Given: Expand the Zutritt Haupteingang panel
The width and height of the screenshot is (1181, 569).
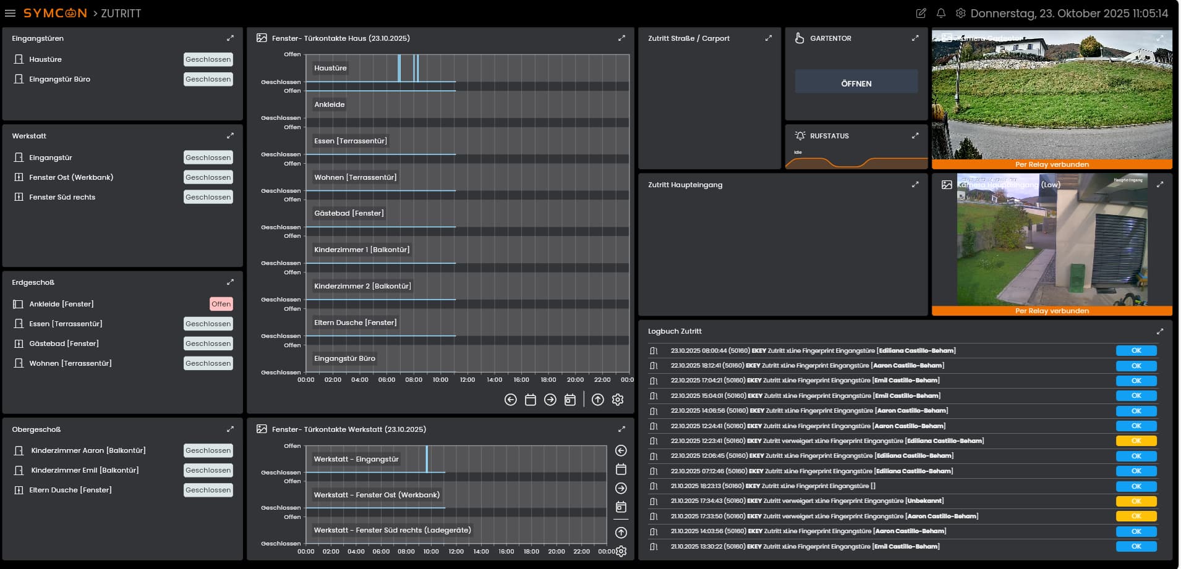Looking at the screenshot, I should pos(915,185).
